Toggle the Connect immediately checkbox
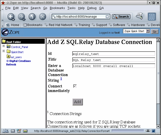The image size is (161, 135). [x=75, y=86]
